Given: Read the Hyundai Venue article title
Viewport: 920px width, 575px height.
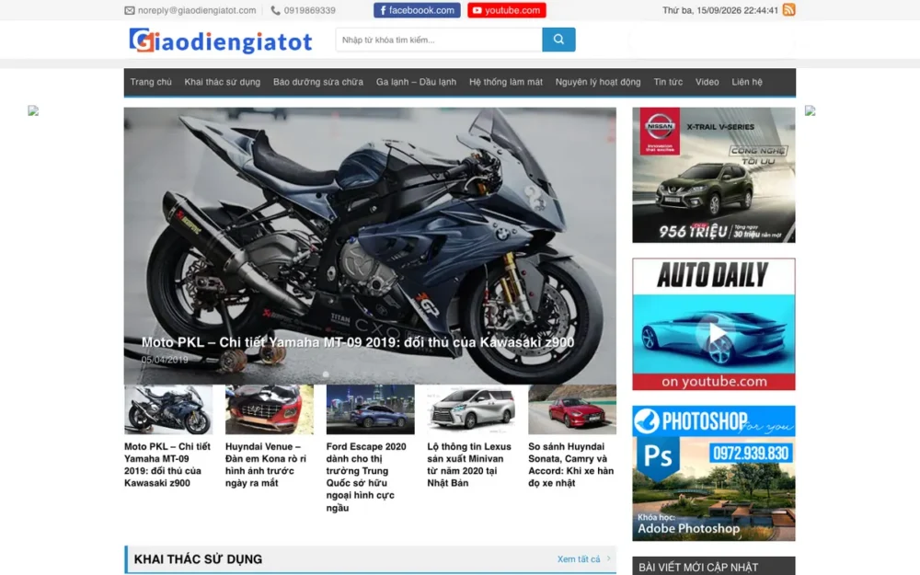Looking at the screenshot, I should click(x=266, y=465).
